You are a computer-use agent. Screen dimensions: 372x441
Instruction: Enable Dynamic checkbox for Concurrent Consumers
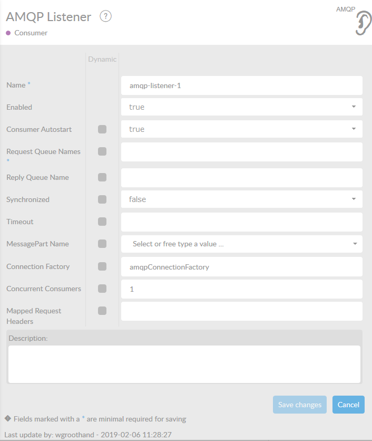point(102,289)
